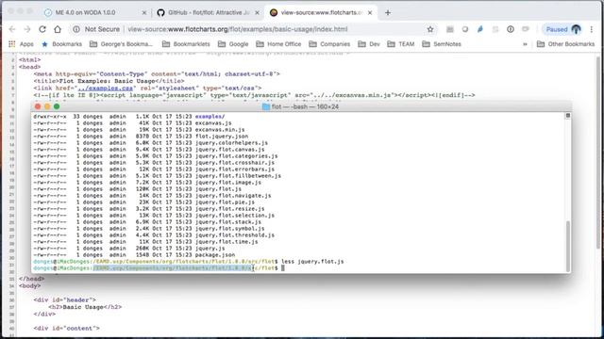
Task: Open the Google bookmarks folder
Action: 233,44
